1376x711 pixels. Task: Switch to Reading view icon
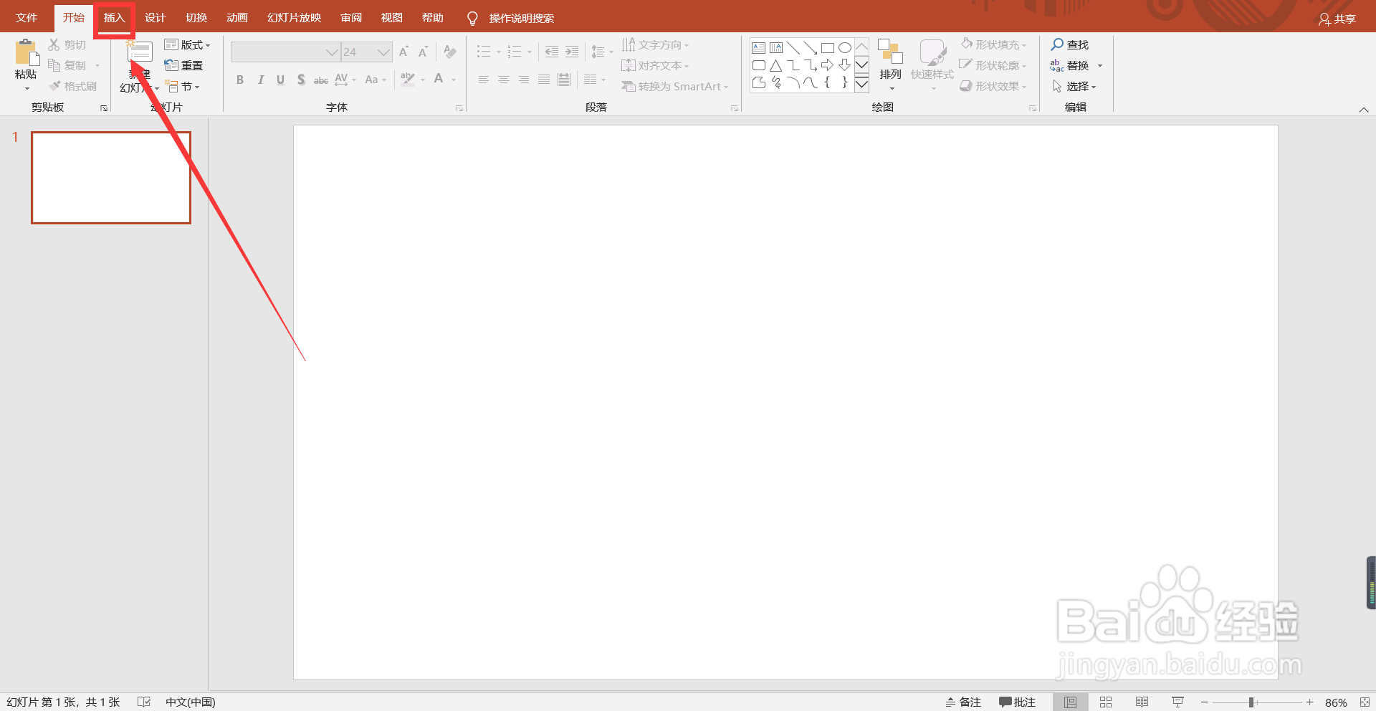tap(1142, 702)
